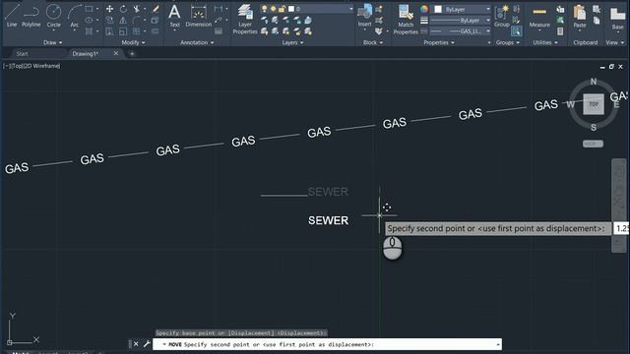
Task: Switch to the Drawing1* tab
Action: pyautogui.click(x=86, y=53)
